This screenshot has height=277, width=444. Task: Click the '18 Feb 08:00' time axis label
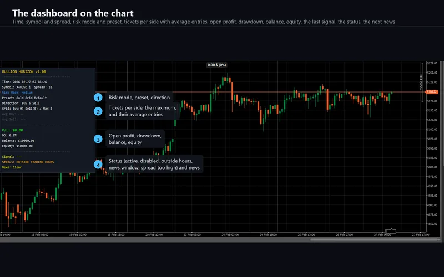39,235
